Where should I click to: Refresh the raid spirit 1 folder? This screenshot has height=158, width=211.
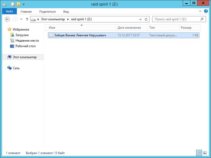(x=146, y=19)
